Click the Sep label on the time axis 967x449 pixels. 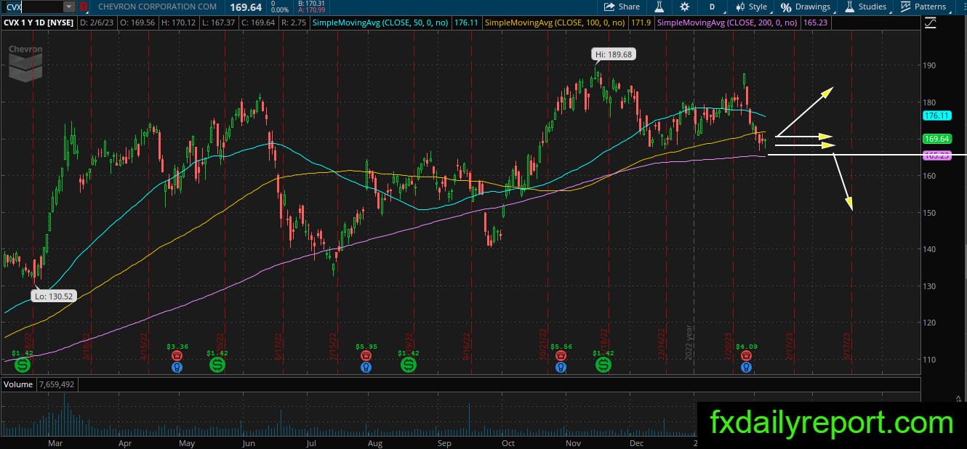coord(444,442)
